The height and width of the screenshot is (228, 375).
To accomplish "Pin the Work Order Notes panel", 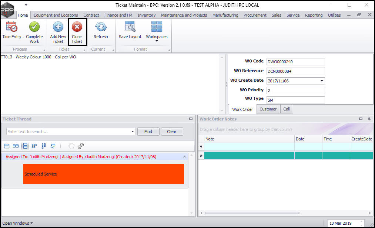I will tap(369, 119).
